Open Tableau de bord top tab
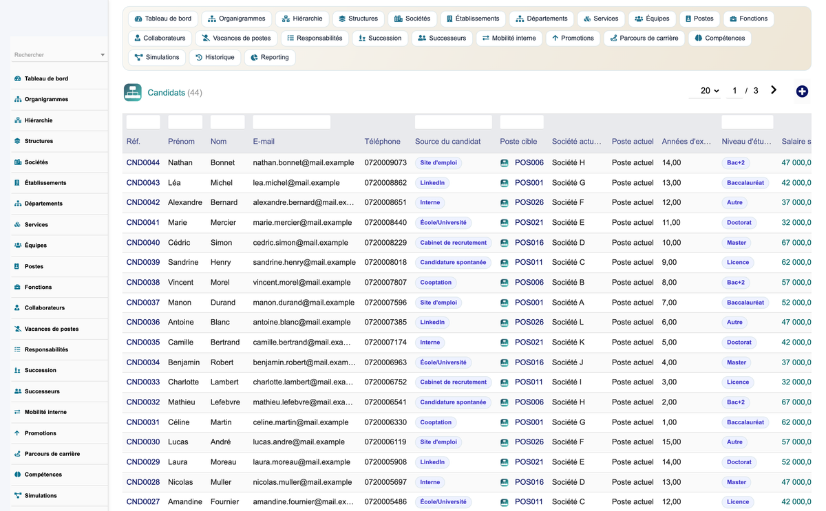 click(x=163, y=19)
